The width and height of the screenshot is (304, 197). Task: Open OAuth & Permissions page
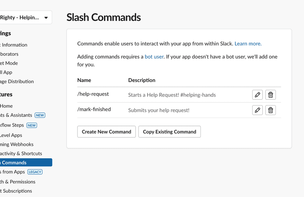[x=18, y=182]
